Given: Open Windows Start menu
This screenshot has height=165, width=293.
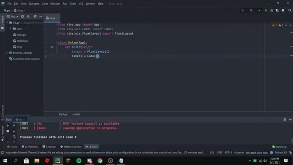Looking at the screenshot, I should tap(5, 161).
